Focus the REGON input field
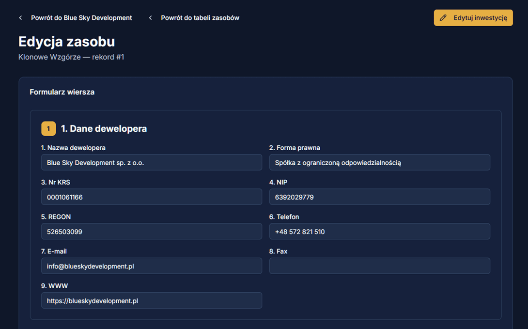This screenshot has width=528, height=329. (151, 232)
